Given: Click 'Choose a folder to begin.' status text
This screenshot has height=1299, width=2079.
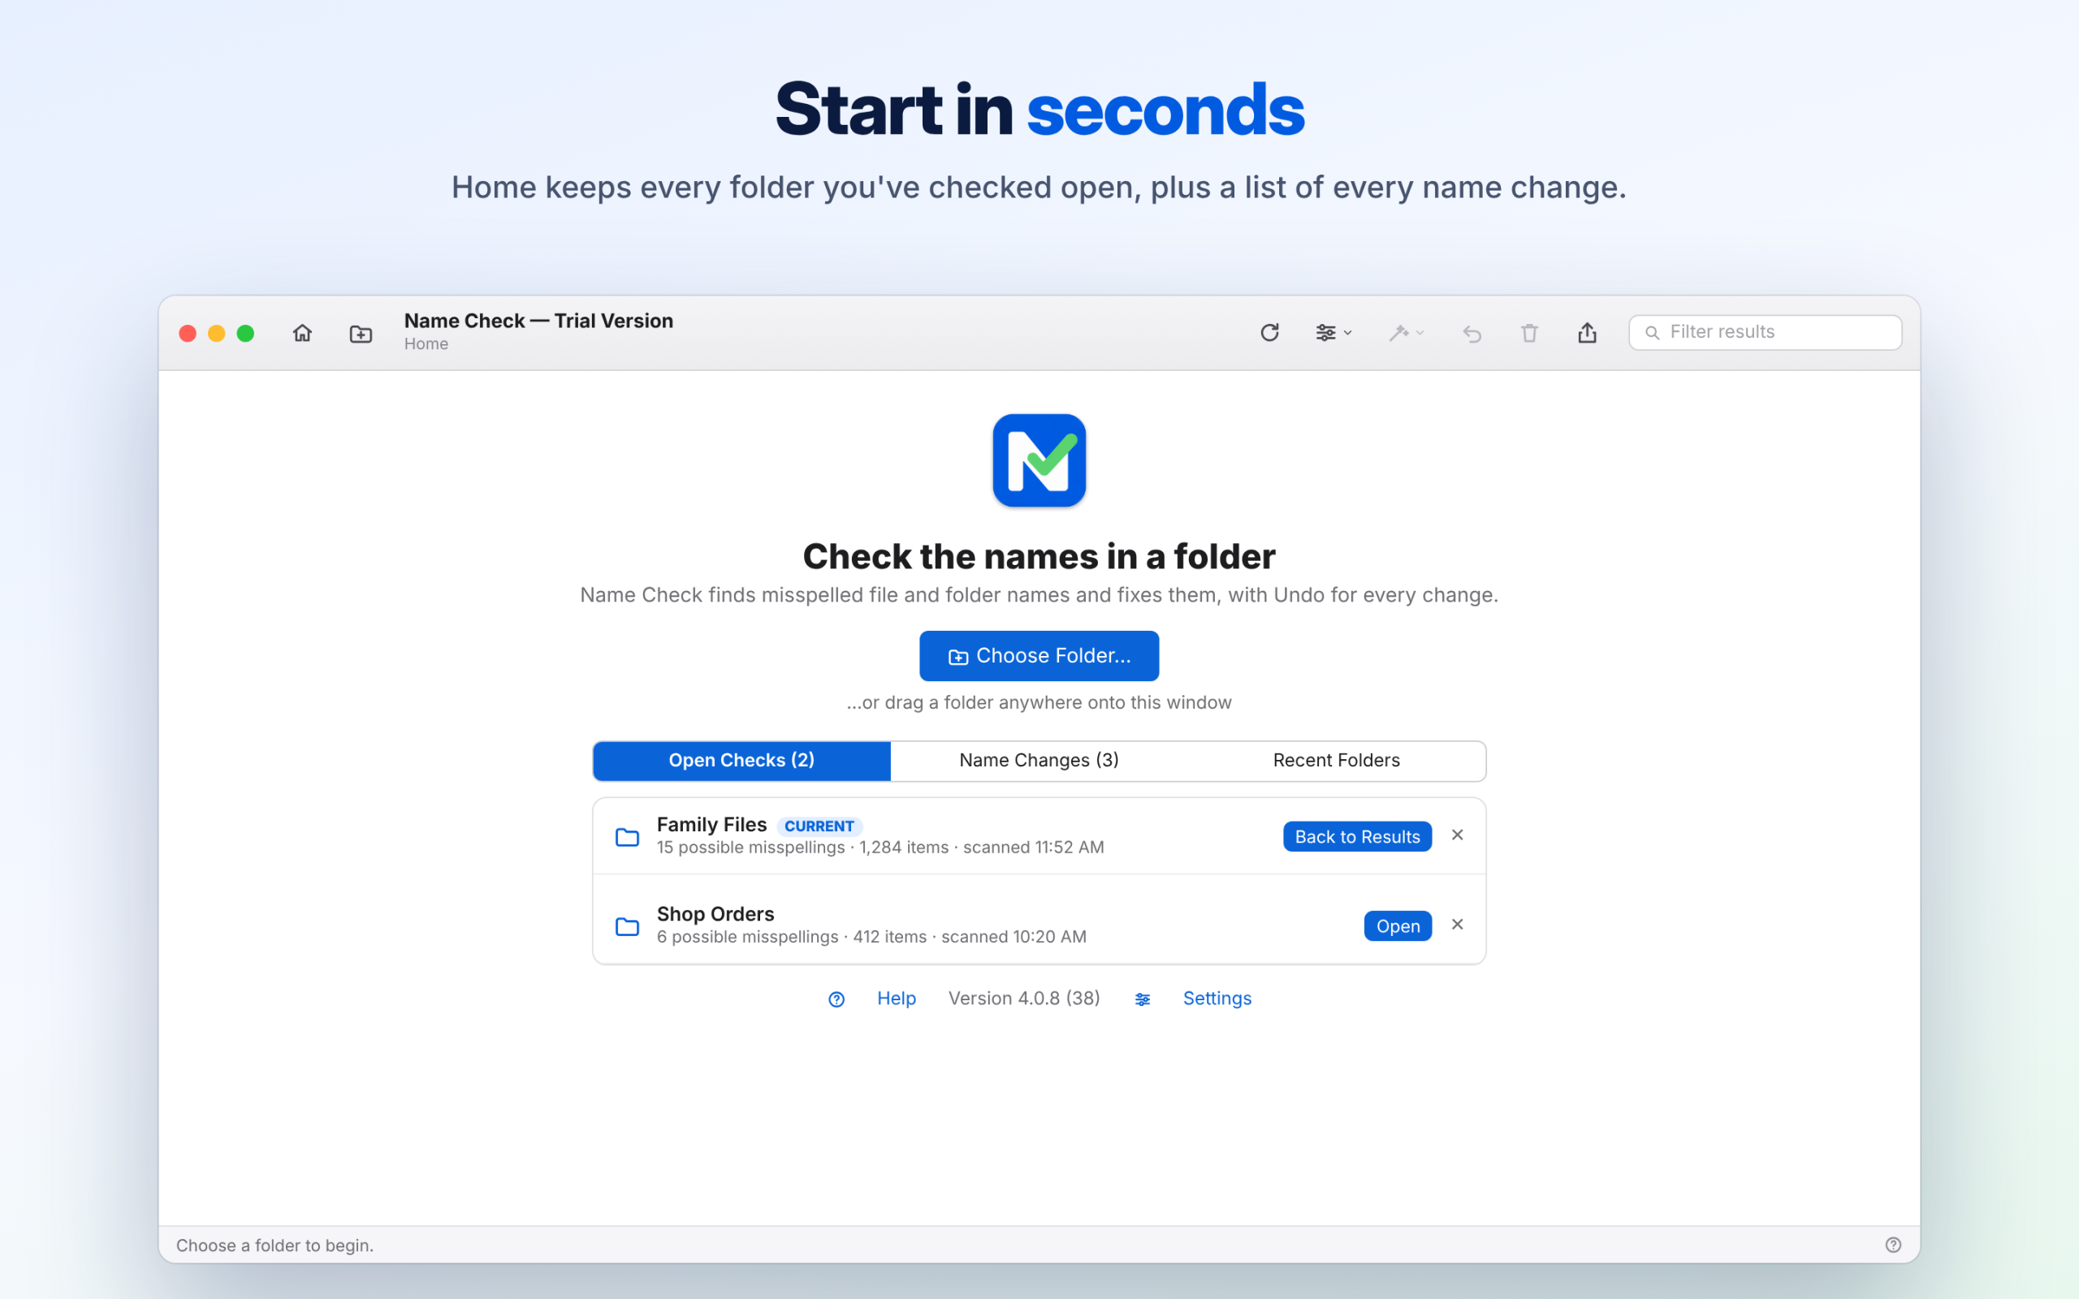Looking at the screenshot, I should point(275,1245).
